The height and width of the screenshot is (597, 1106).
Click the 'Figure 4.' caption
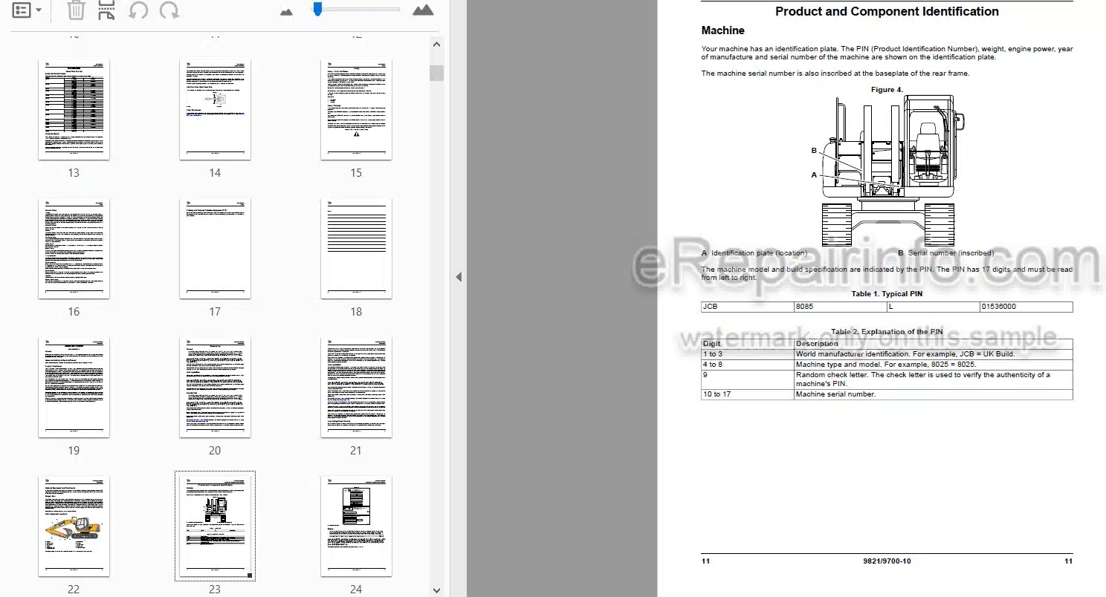(887, 90)
